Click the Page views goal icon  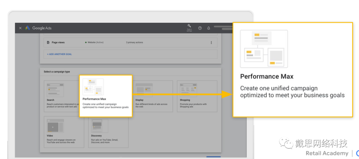click(48, 42)
